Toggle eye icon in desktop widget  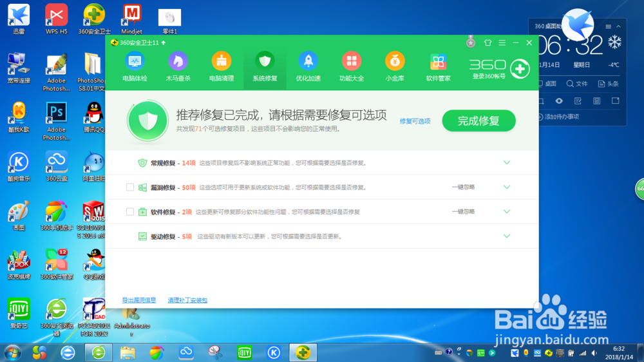(x=559, y=101)
